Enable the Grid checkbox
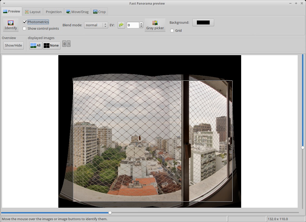 pos(172,30)
